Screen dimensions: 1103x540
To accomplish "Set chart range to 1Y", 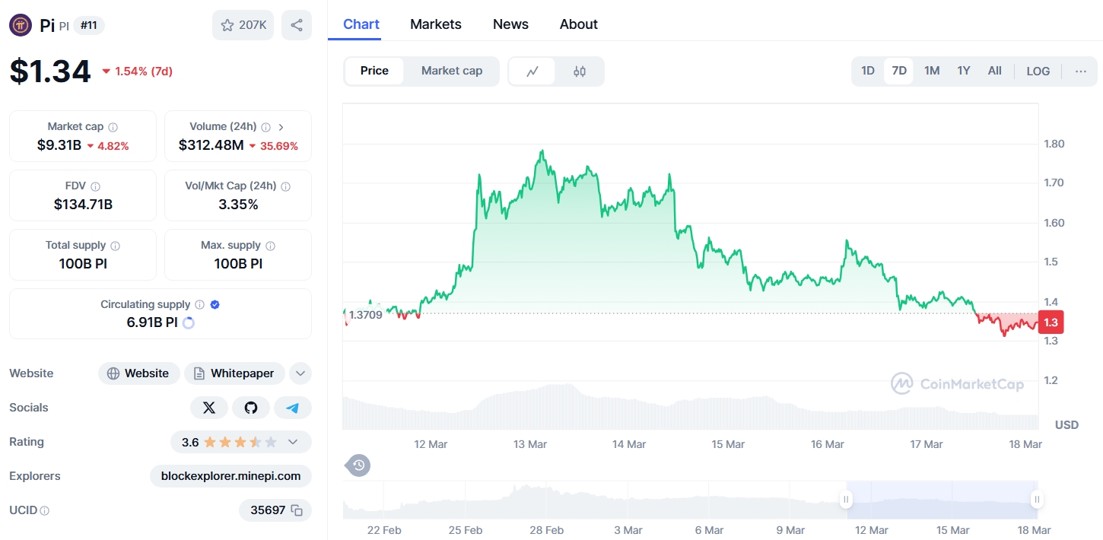I will 964,71.
